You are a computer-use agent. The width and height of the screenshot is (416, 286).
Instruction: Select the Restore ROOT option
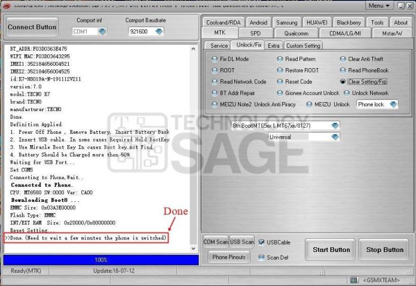pos(280,70)
